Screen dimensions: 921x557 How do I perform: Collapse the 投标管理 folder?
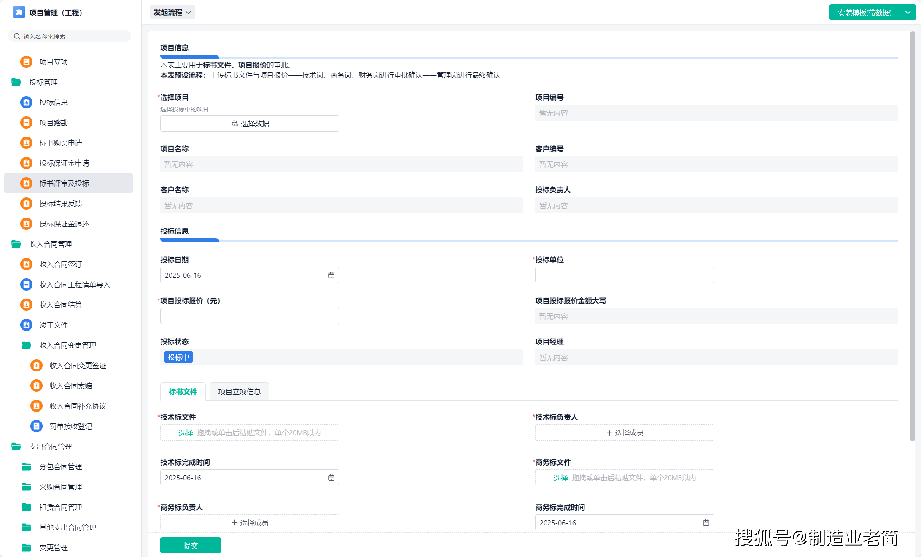point(16,82)
